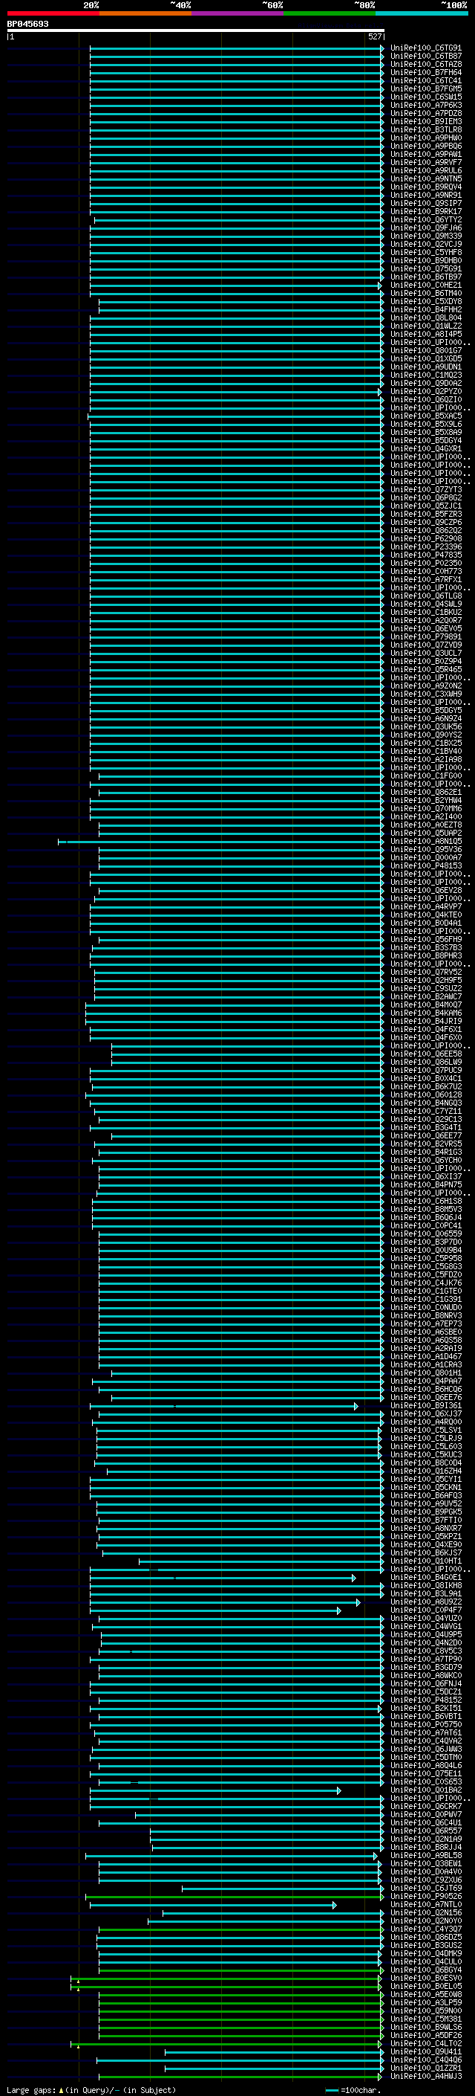Click the UniRef100_B3S7B3 label
The height and width of the screenshot is (2096, 475).
point(425,947)
